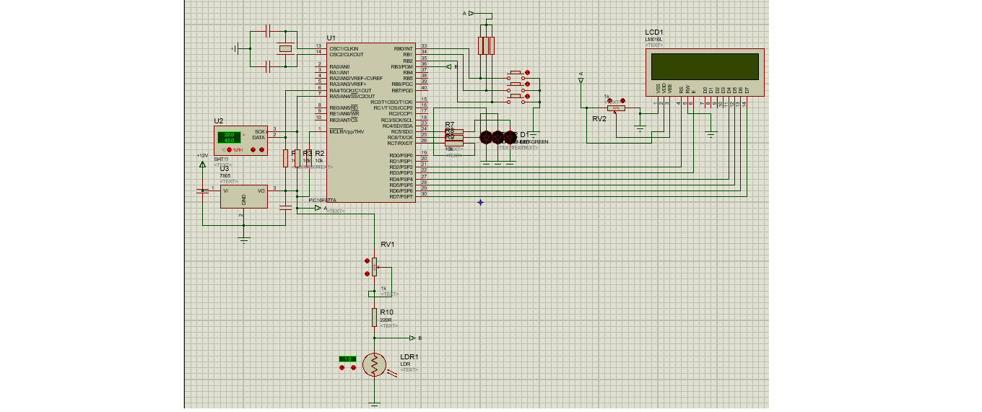Select the U1 reference label

point(331,38)
